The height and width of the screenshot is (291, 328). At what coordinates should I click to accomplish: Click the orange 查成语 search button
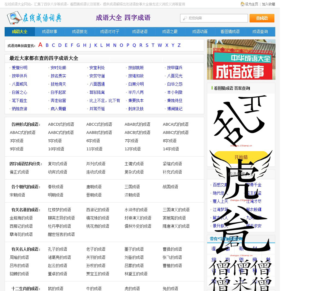coord(262,18)
